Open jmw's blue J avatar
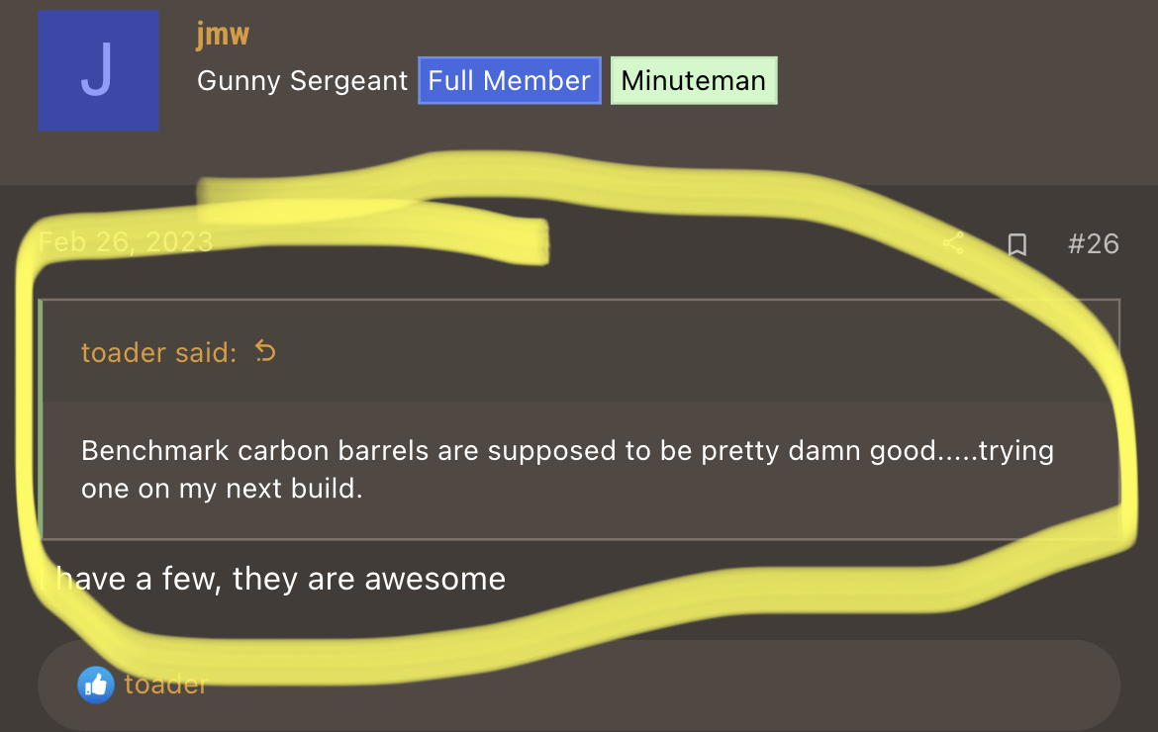Screen dimensions: 1158x732 pos(99,71)
